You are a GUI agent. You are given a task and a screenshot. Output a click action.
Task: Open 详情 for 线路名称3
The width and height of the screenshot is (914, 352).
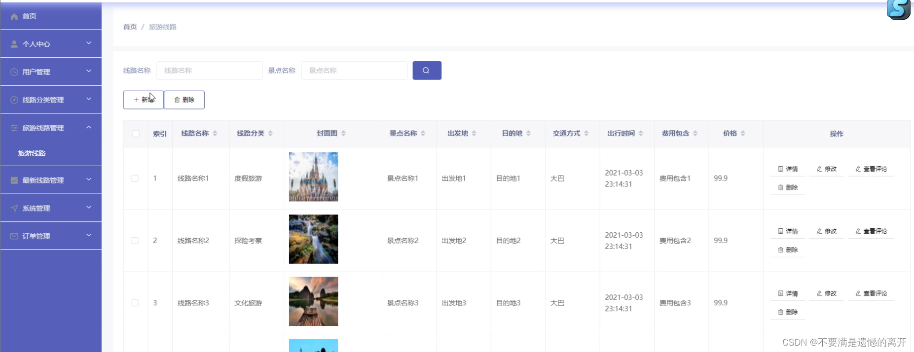pyautogui.click(x=788, y=293)
